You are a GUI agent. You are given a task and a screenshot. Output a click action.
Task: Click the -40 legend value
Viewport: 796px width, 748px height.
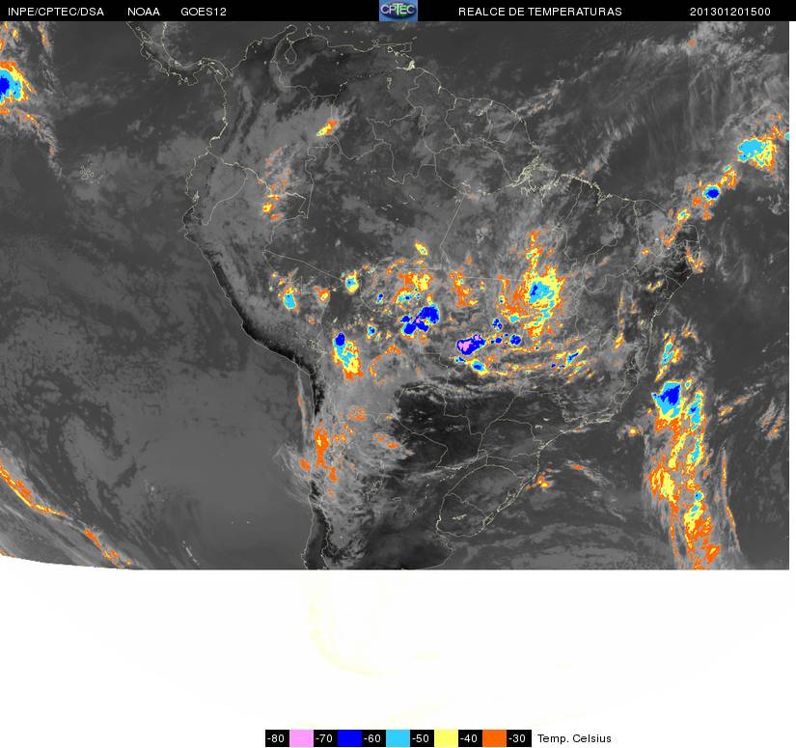point(471,738)
